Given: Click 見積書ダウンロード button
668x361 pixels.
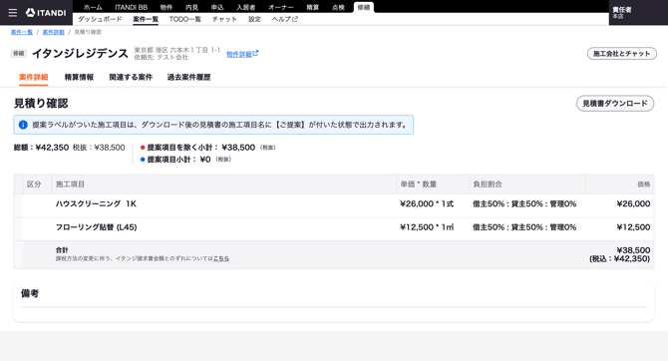Looking at the screenshot, I should coord(615,104).
